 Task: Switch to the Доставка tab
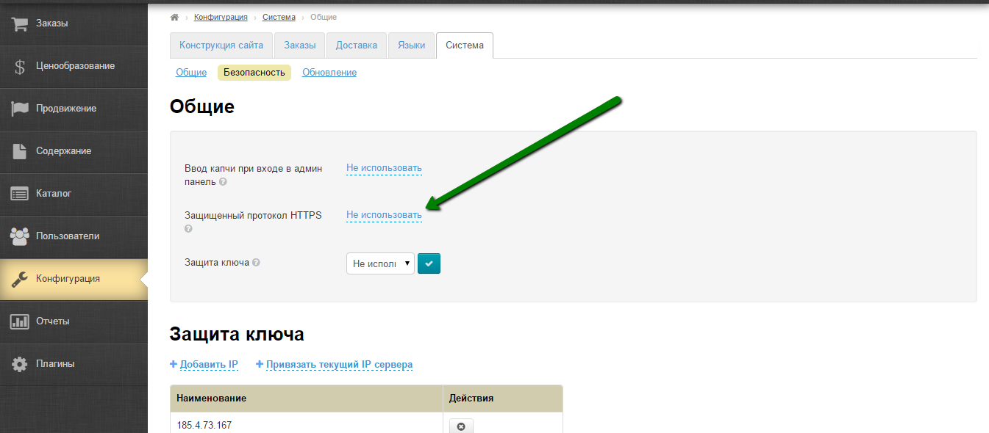pyautogui.click(x=357, y=46)
